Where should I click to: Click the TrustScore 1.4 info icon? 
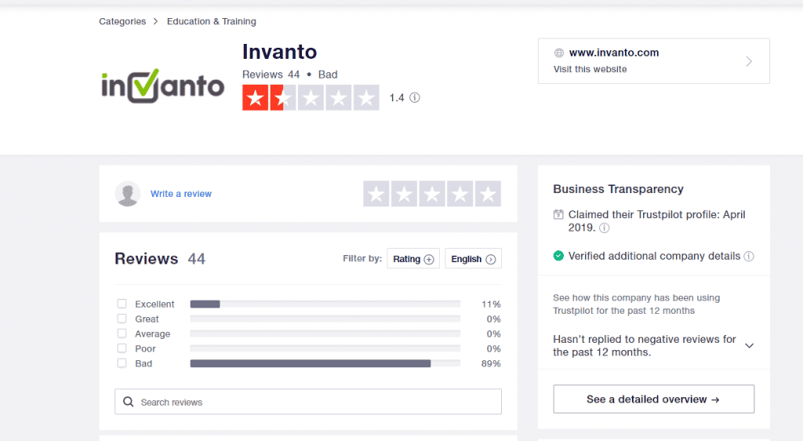(x=415, y=97)
